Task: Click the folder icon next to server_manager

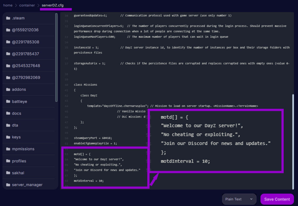Action: (x=8, y=185)
